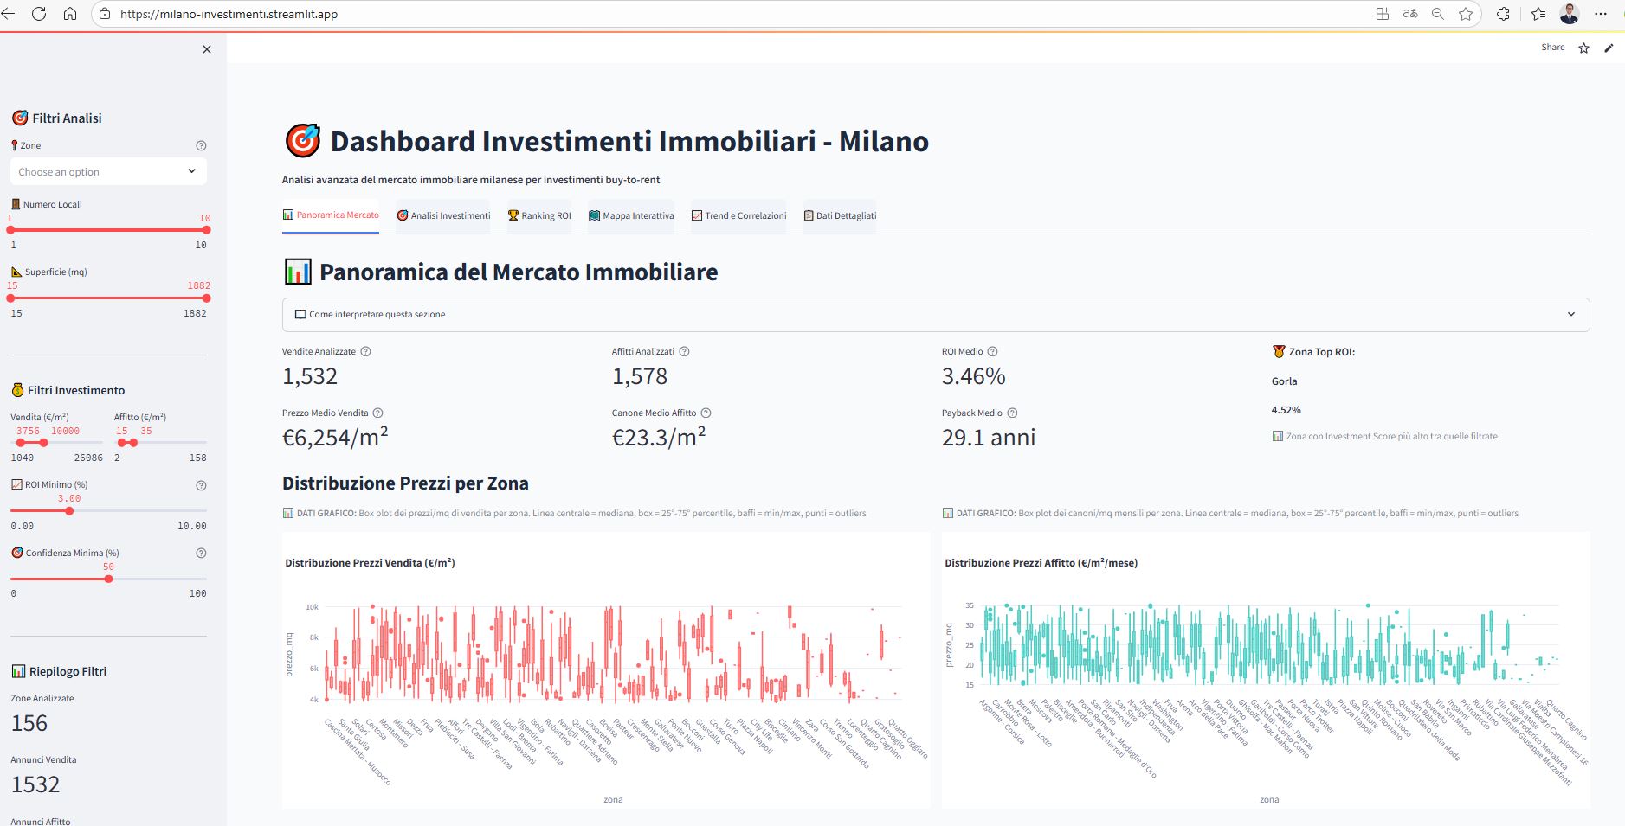Open the browser Extensions puzzle icon

1504,14
